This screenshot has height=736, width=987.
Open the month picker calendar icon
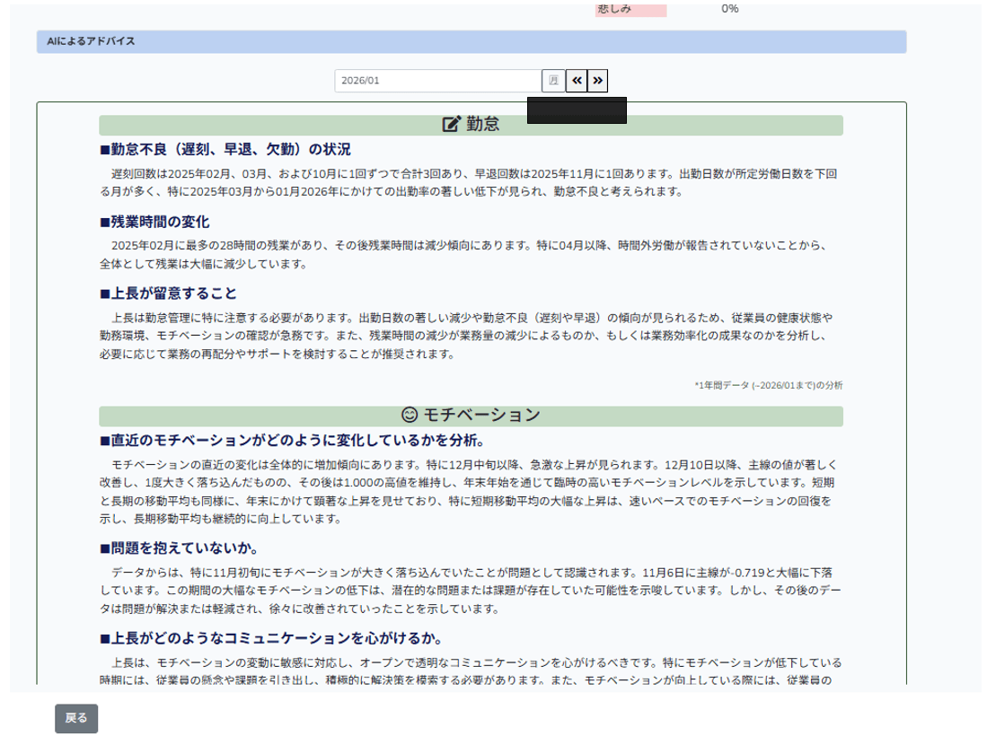(x=553, y=81)
